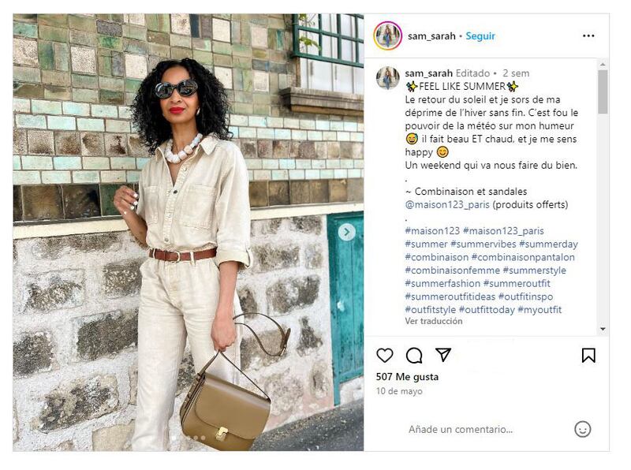Open comments via the speech bubble icon
The height and width of the screenshot is (470, 631).
[413, 356]
